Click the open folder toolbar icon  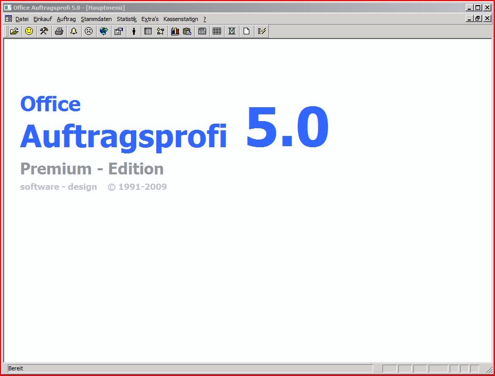point(14,31)
